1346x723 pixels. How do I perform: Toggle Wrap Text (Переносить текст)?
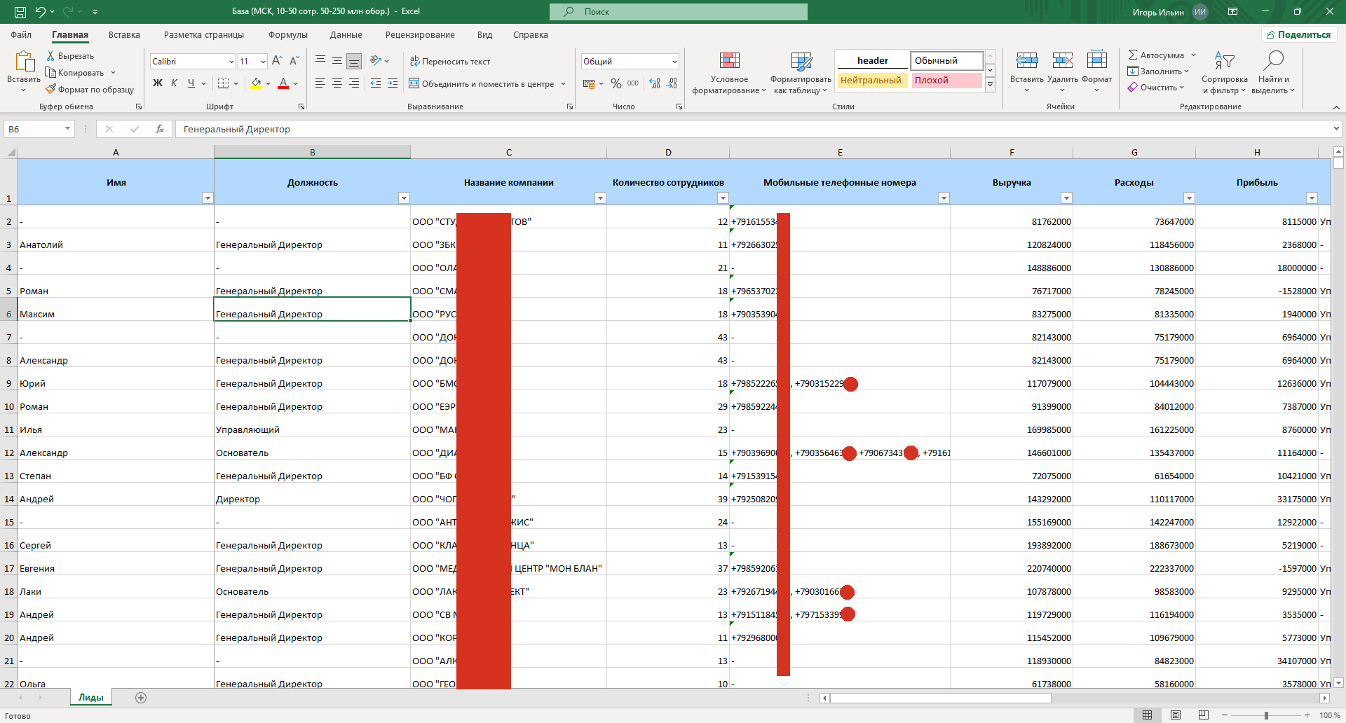[x=449, y=62]
